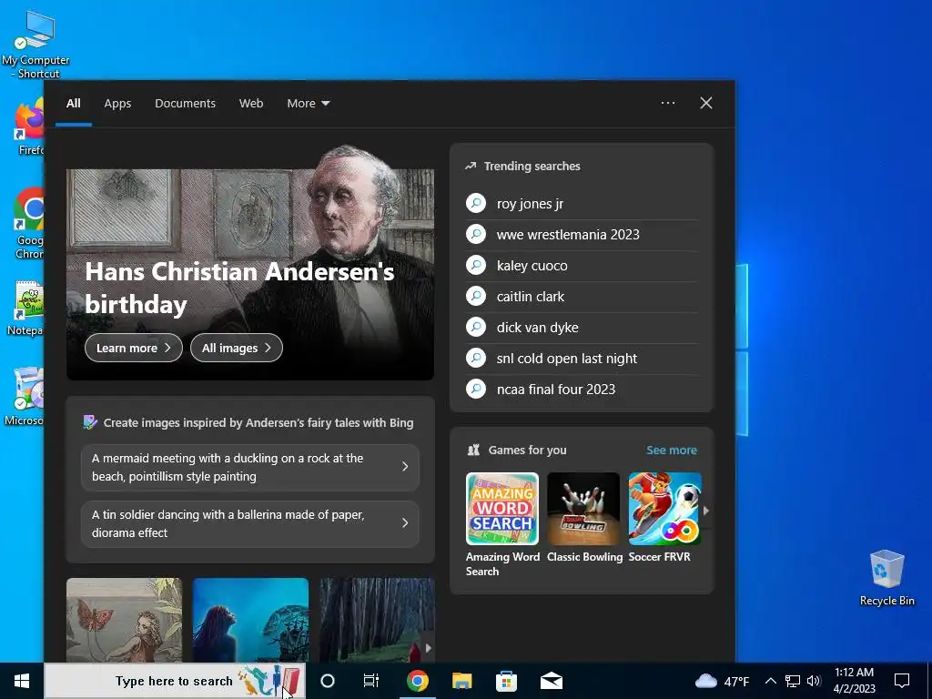Open File Explorer from the taskbar

pos(461,681)
